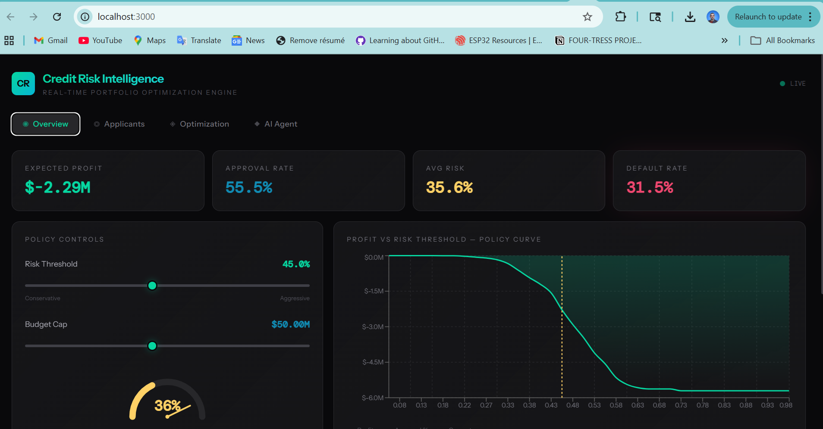Bookmark this page with the star icon
This screenshot has height=429, width=823.
coord(587,17)
